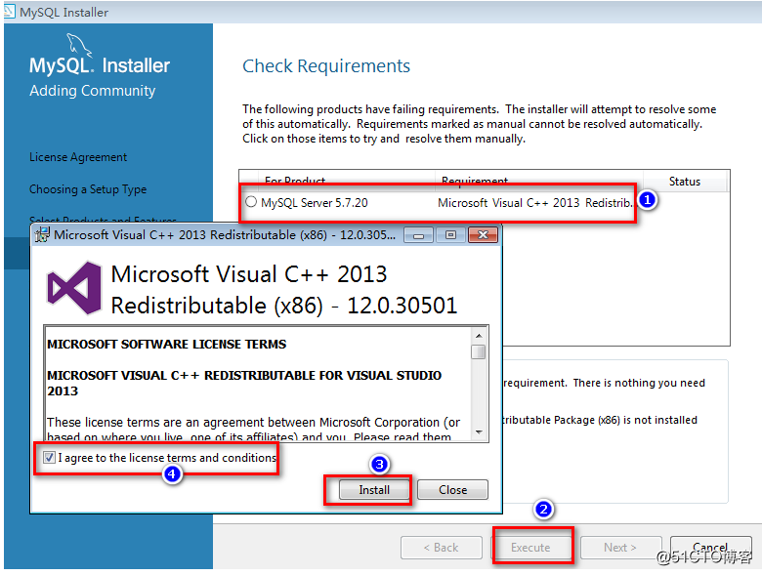Click the Cancel button
762x575 pixels.
point(711,548)
